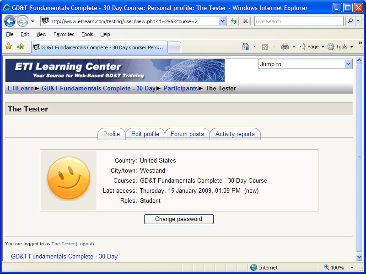The width and height of the screenshot is (366, 274).
Task: Go to the Participants breadcrumb link
Action: point(180,89)
